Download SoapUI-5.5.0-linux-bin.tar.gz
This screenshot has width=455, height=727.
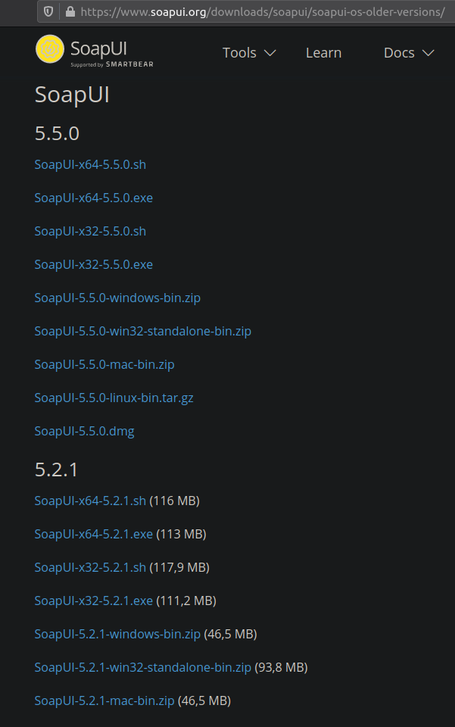click(114, 398)
